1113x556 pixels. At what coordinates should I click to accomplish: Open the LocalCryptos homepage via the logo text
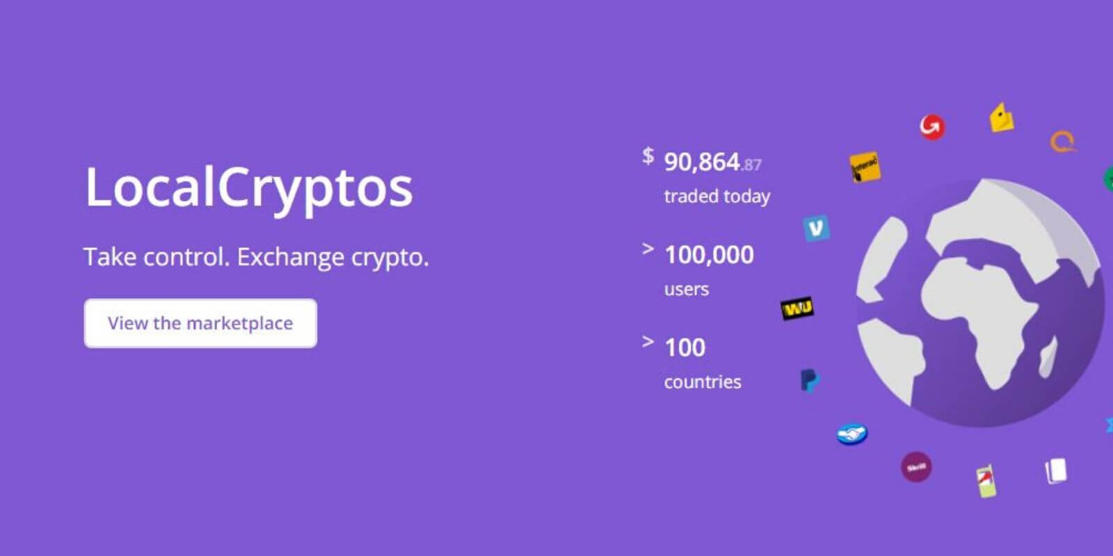pos(248,186)
